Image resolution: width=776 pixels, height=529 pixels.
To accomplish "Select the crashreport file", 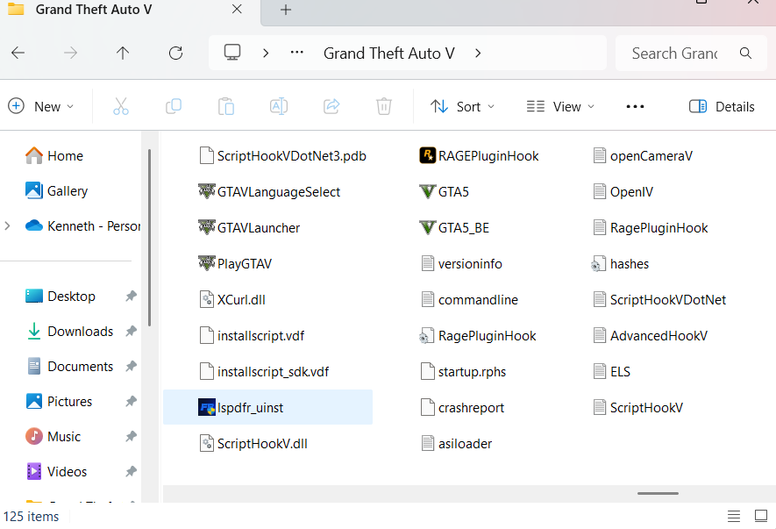I will (462, 408).
